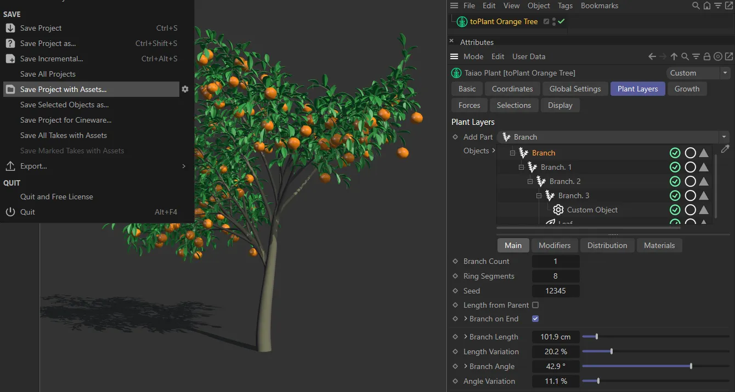The height and width of the screenshot is (392, 735).
Task: Click the gear icon beside Save Project with Assets
Action: (185, 89)
